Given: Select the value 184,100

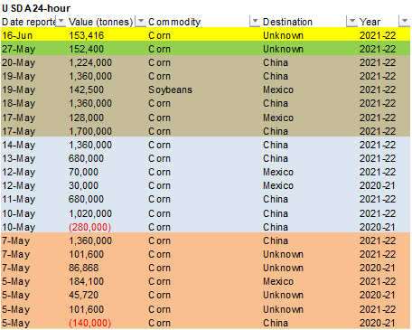Looking at the screenshot, I should [x=87, y=281].
